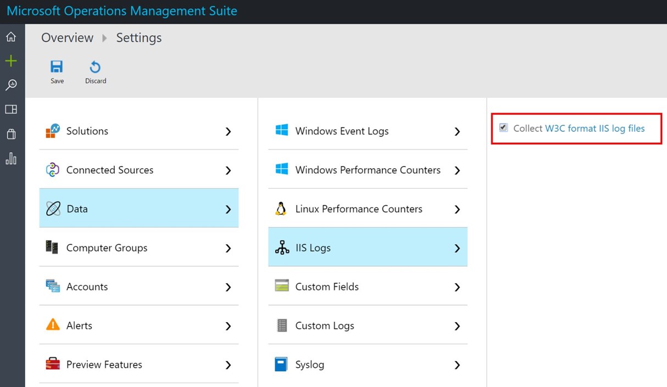Click the Linux penguin icon
667x387 pixels.
[281, 209]
